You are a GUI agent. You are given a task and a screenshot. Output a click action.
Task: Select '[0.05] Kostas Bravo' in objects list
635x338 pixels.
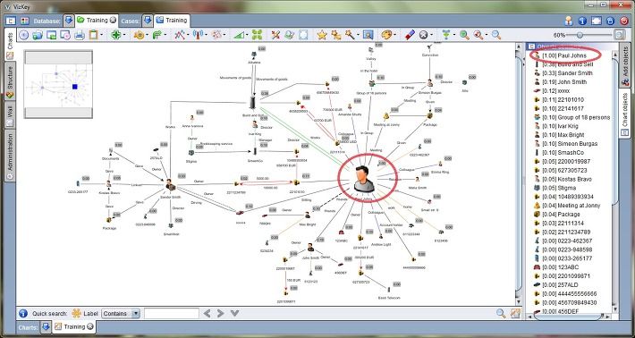tap(564, 179)
